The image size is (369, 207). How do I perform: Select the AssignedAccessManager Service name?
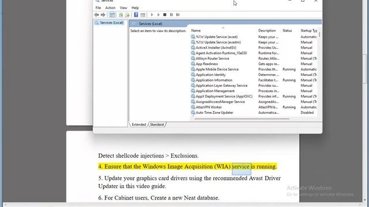click(x=220, y=101)
